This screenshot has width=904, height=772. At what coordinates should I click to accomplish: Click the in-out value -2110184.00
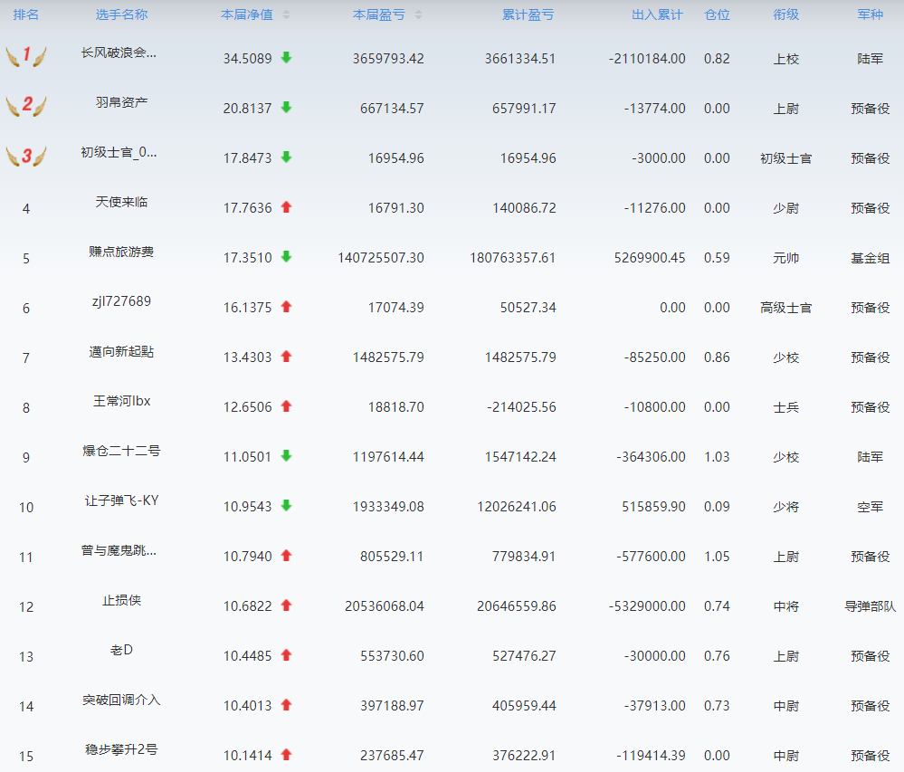(647, 59)
